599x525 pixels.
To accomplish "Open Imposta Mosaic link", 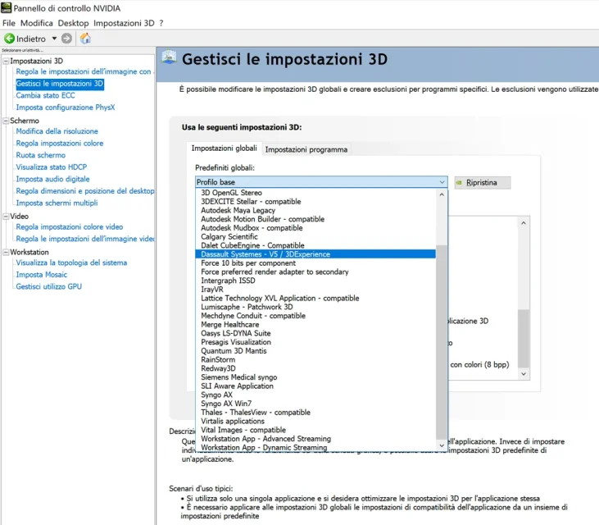I will (41, 275).
